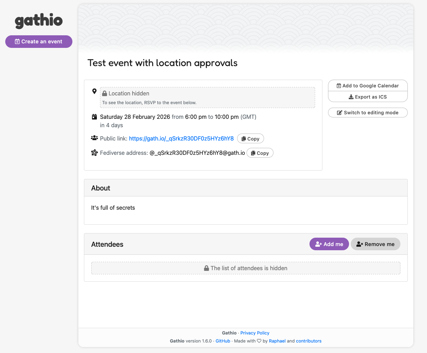Click the lock icon on the hidden attendee list
427x353 pixels.
206,268
